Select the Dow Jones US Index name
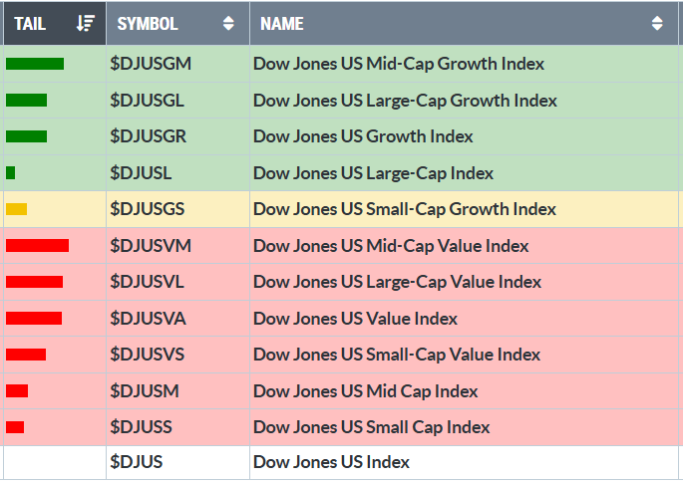This screenshot has height=483, width=683. [331, 462]
